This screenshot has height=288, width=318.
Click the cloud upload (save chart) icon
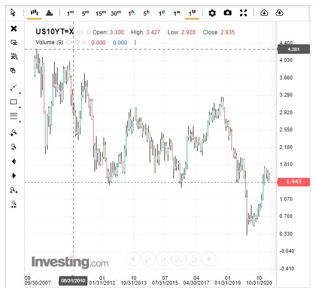[x=279, y=13]
